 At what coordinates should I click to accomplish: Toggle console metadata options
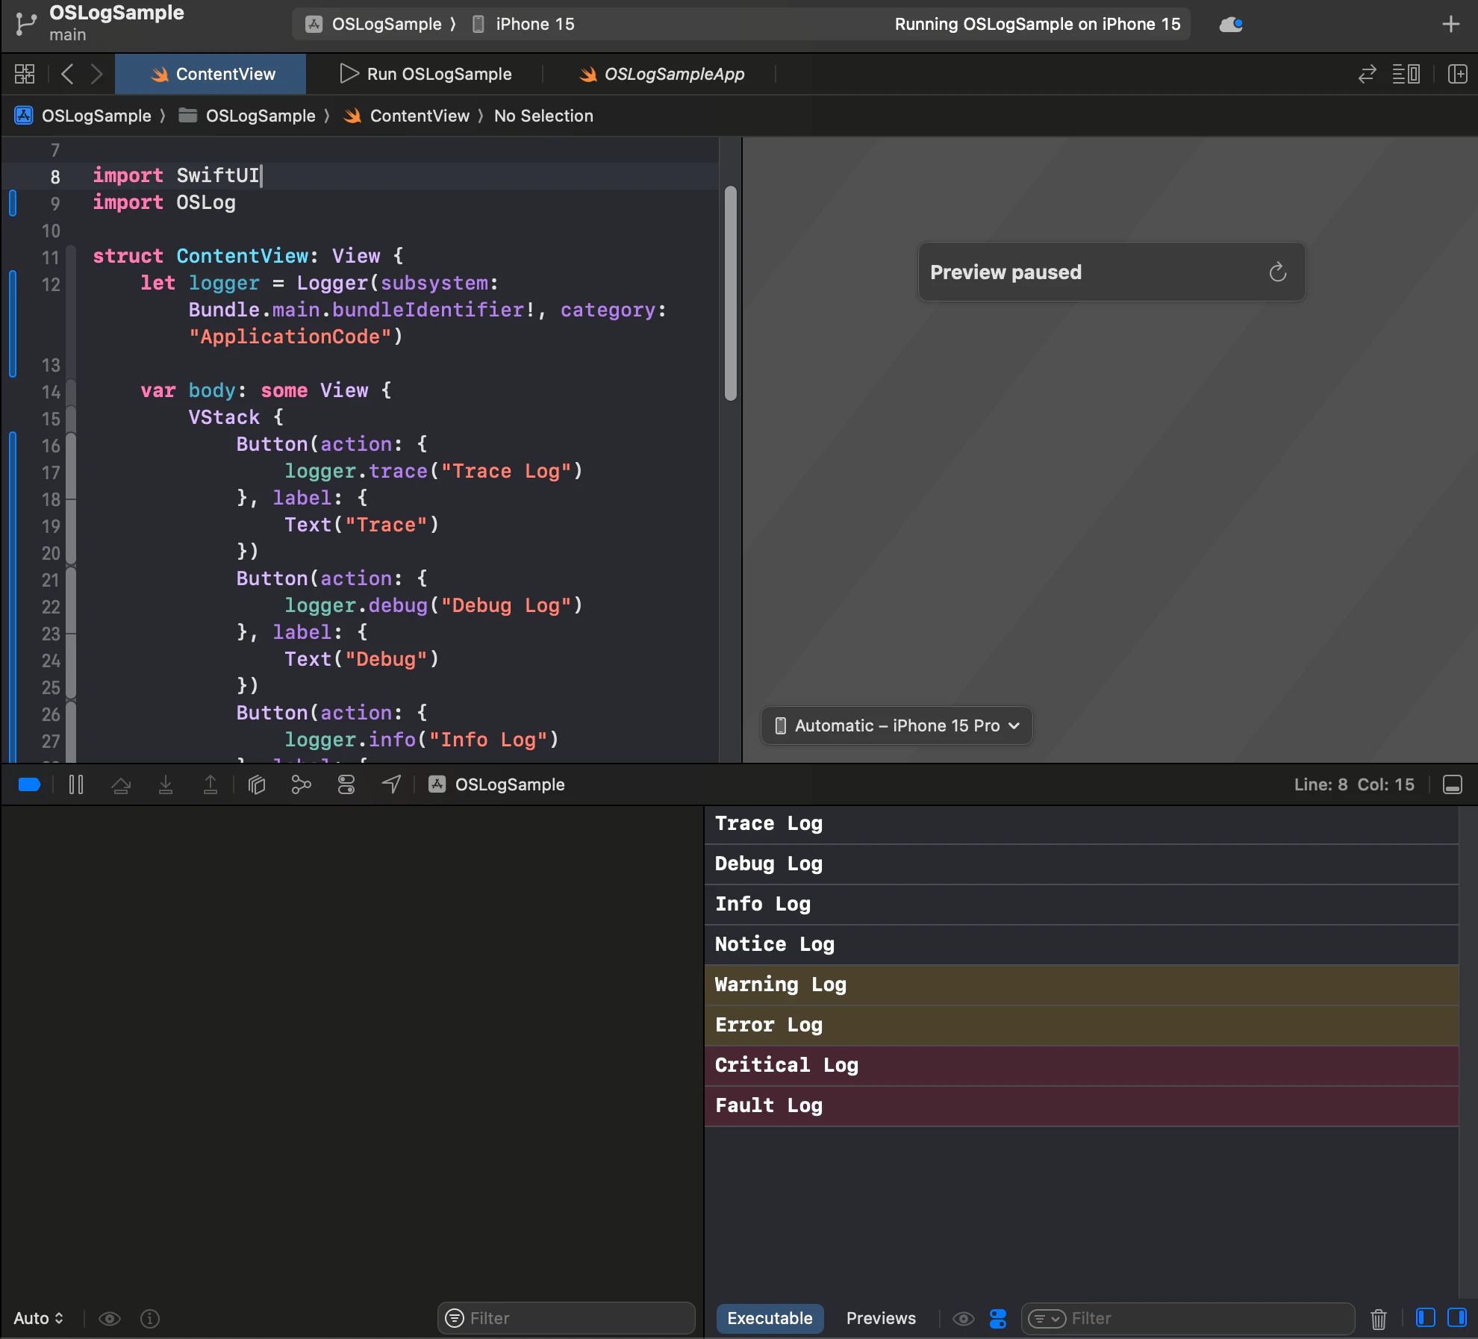click(x=998, y=1319)
